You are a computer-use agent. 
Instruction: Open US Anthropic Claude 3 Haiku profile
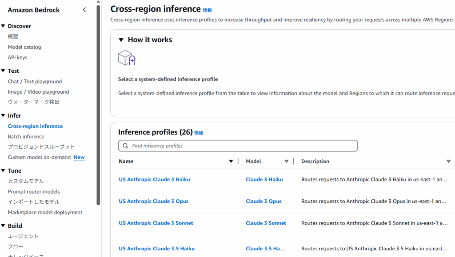(x=154, y=179)
